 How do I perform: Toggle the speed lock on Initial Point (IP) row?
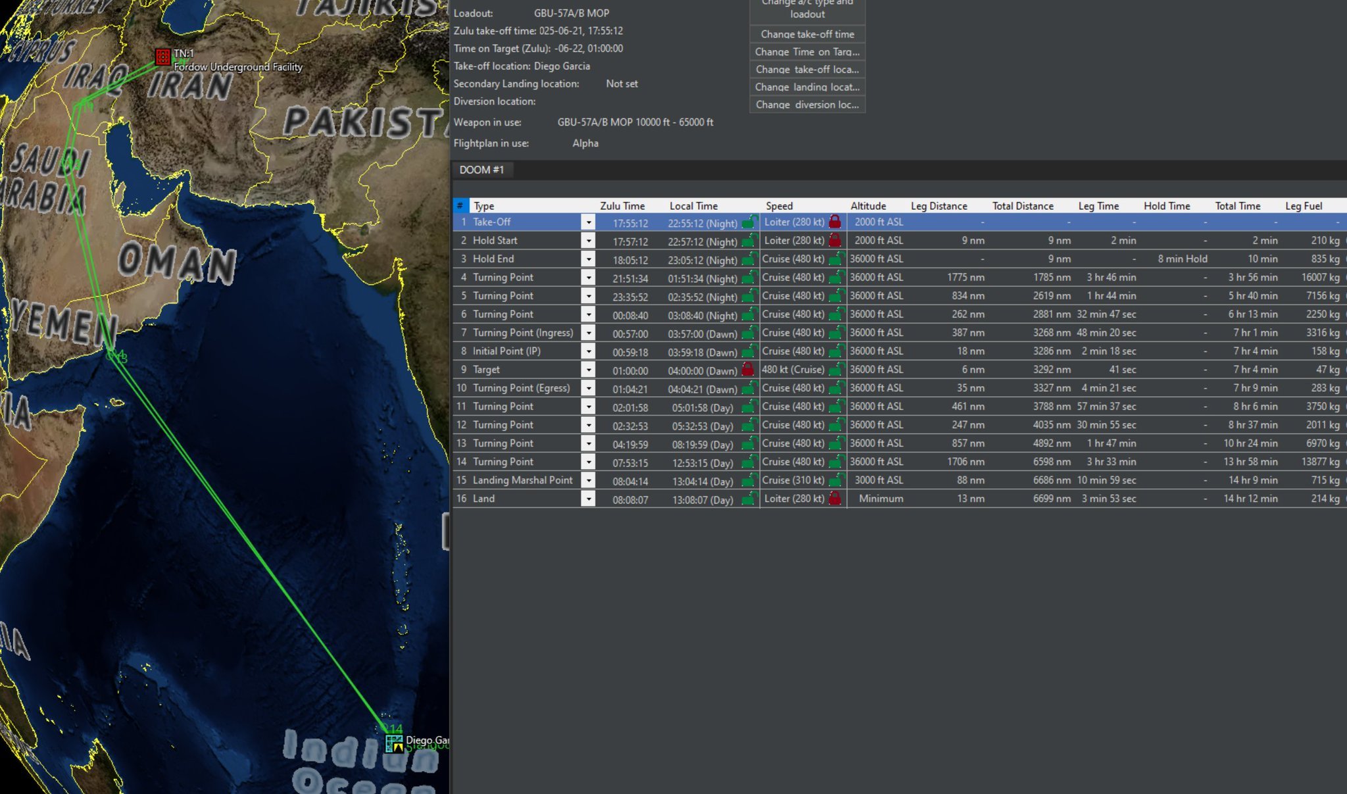coord(835,351)
